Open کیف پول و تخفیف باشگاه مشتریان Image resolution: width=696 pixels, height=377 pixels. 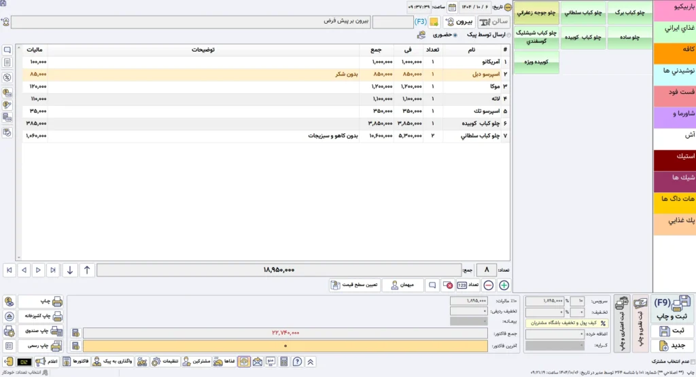(x=567, y=323)
